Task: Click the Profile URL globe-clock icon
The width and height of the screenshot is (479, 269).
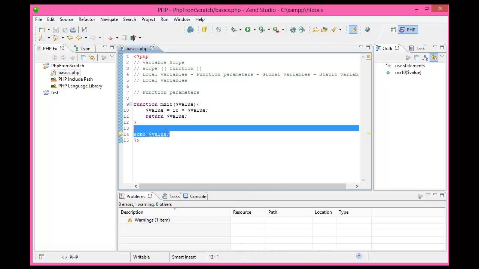Action: pos(302,30)
